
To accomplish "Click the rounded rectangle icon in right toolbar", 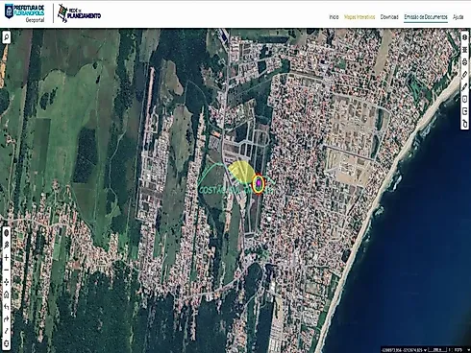I will point(464,99).
